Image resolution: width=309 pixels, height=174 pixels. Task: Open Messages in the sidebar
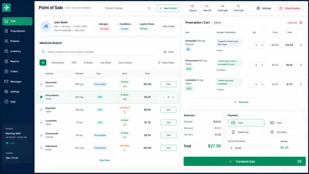17,81
